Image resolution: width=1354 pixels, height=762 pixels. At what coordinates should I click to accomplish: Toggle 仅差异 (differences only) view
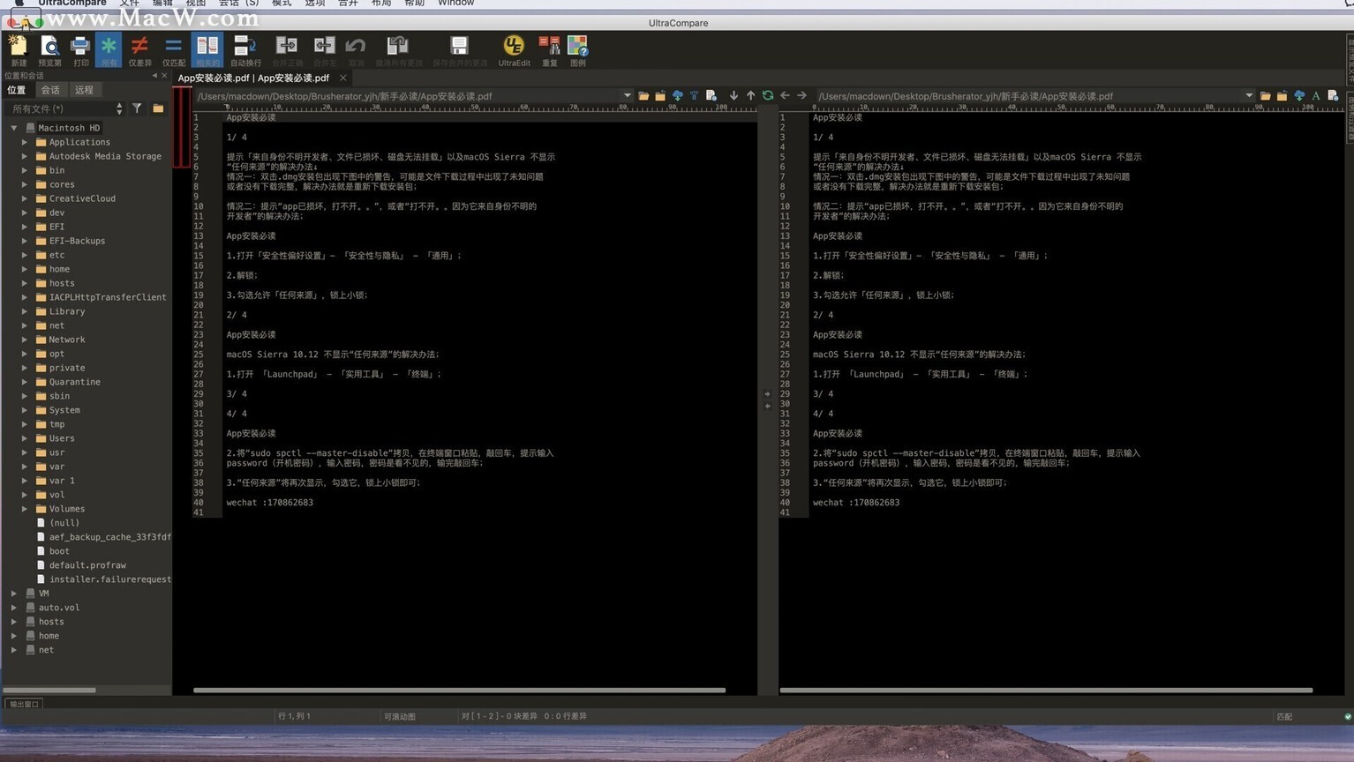click(x=139, y=49)
